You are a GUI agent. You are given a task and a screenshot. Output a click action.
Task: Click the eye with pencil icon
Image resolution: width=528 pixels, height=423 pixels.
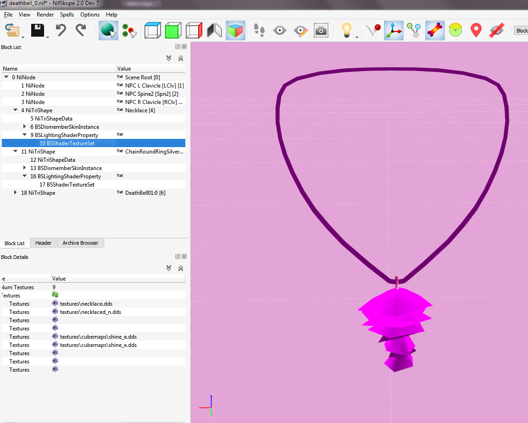click(x=300, y=31)
